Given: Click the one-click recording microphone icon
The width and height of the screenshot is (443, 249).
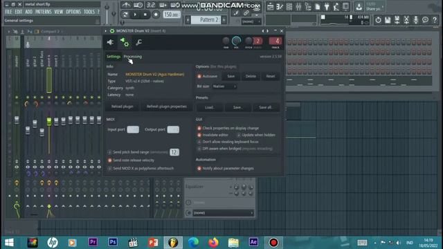Looking at the screenshot, I should [x=416, y=20].
